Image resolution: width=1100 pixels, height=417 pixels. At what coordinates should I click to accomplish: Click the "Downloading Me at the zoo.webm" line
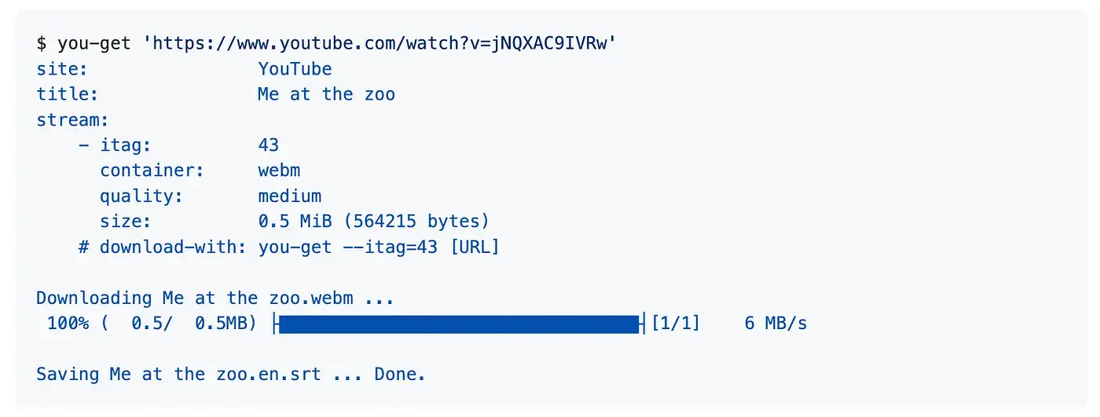[x=214, y=298]
